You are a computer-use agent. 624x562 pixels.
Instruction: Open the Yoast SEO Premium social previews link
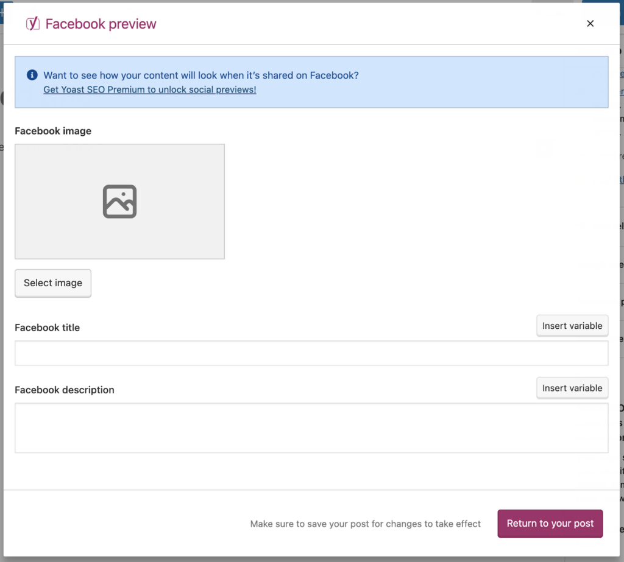150,90
